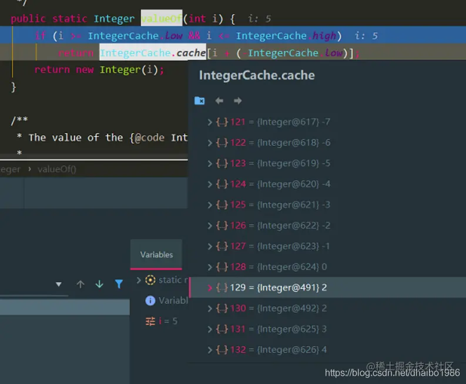The width and height of the screenshot is (466, 384).
Task: Select row 124 = {Integer@620} -4
Action: pyautogui.click(x=327, y=184)
